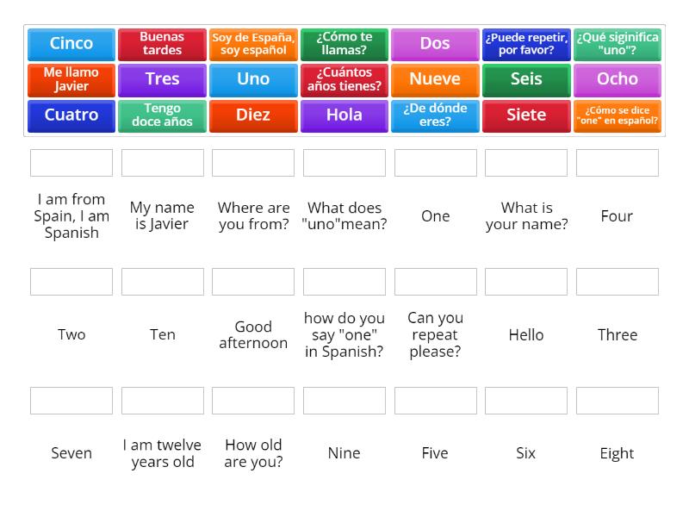This screenshot has width=689, height=517.
Task: Select the empty box above "Hello"
Action: pos(526,282)
